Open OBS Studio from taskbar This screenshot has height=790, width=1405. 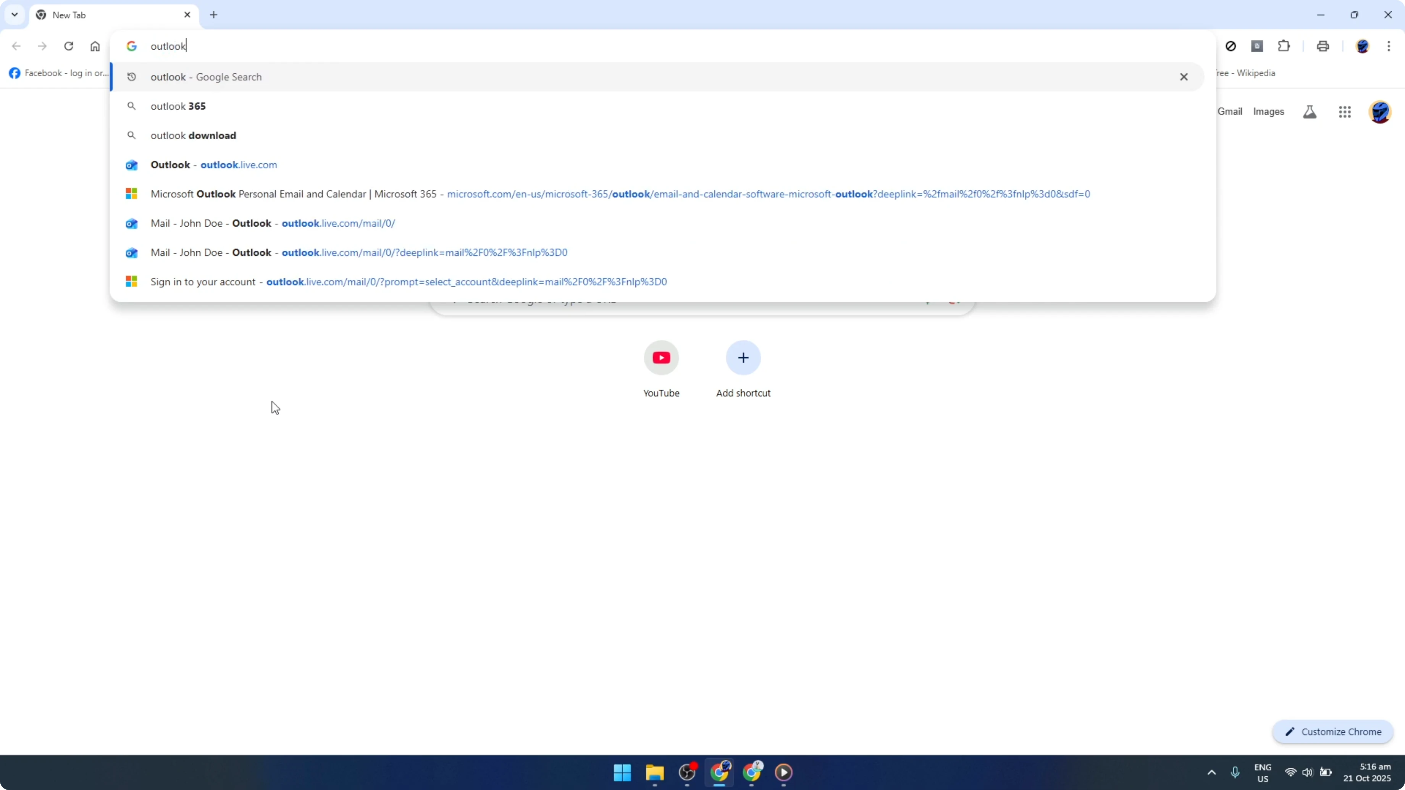pos(687,772)
